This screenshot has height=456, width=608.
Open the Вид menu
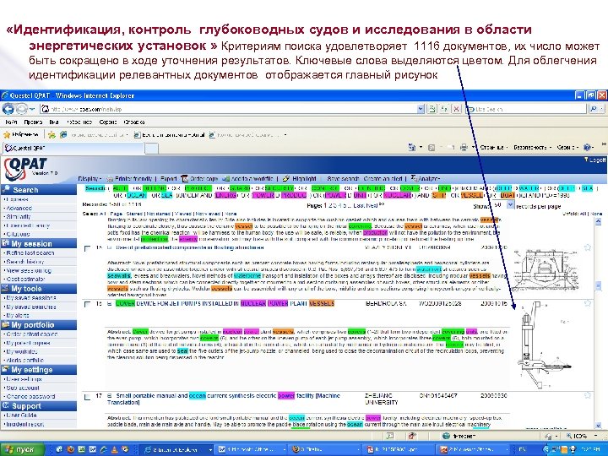point(54,122)
